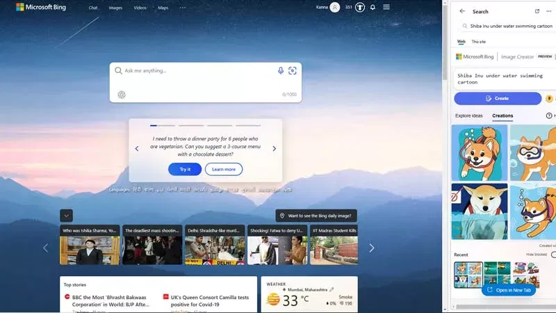Click the sidebar search query field
This screenshot has height=313, width=556.
pos(508,26)
